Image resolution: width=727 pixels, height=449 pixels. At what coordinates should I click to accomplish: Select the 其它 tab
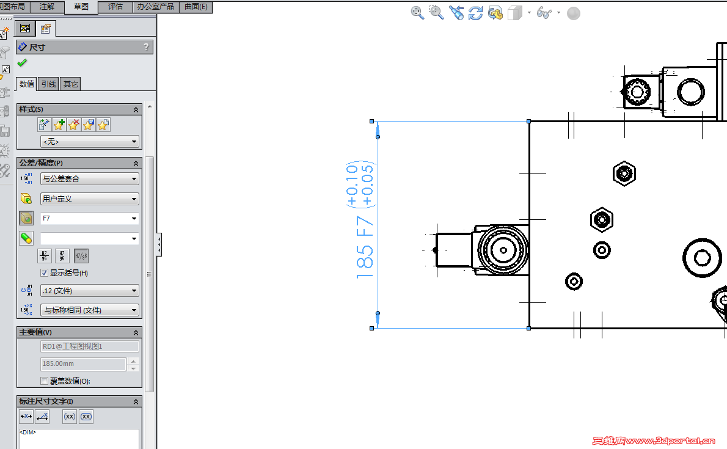(x=70, y=84)
